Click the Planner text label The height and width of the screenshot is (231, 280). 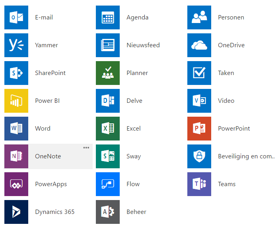137,73
